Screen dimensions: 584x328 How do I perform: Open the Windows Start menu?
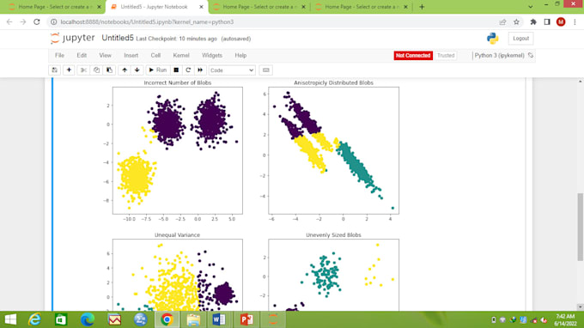tap(10, 319)
